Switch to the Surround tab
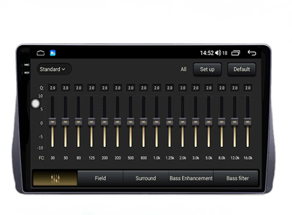The height and width of the screenshot is (215, 292). (x=146, y=178)
